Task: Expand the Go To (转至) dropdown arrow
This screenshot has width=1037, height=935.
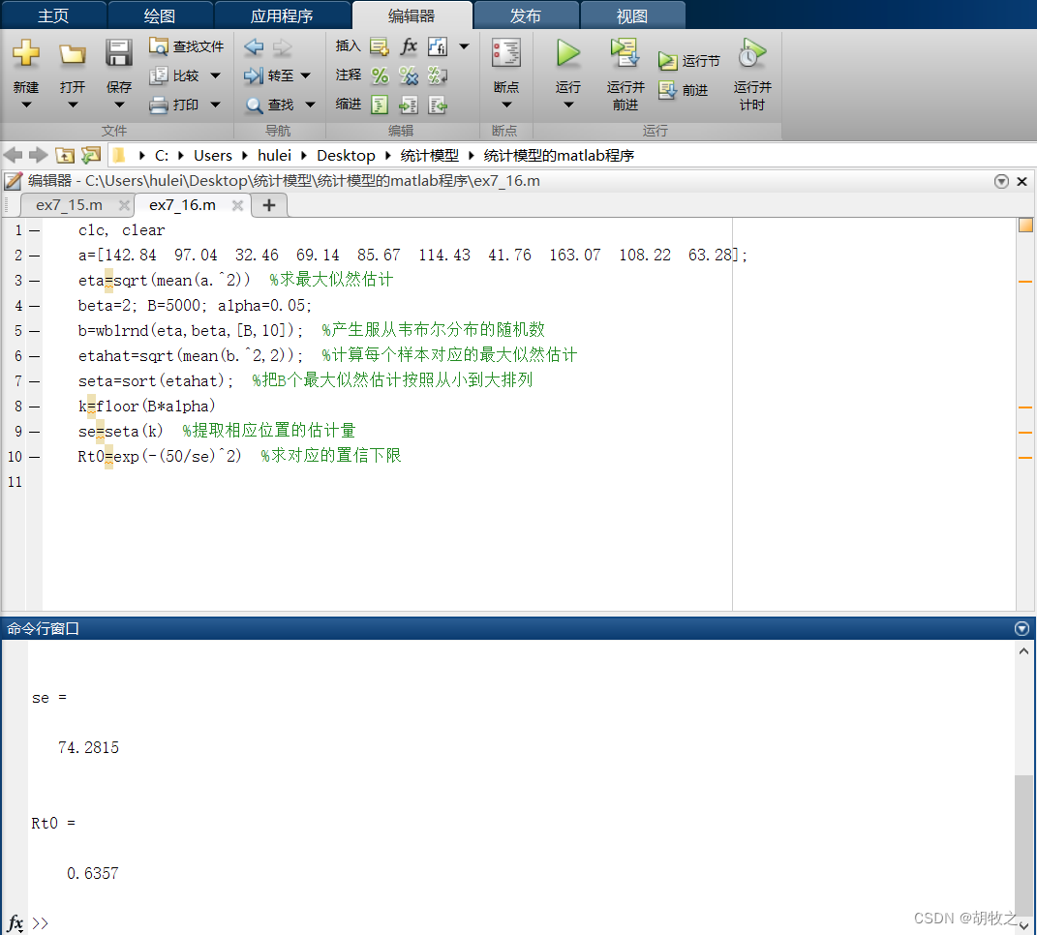Action: [x=306, y=75]
